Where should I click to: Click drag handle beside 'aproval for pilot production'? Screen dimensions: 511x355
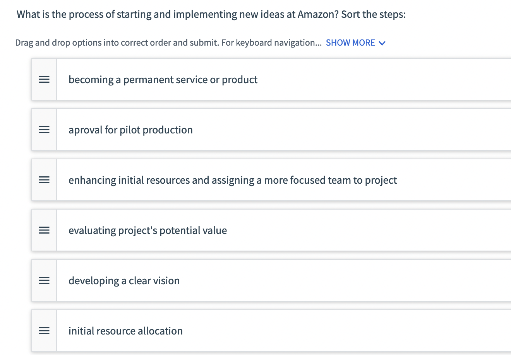(44, 130)
